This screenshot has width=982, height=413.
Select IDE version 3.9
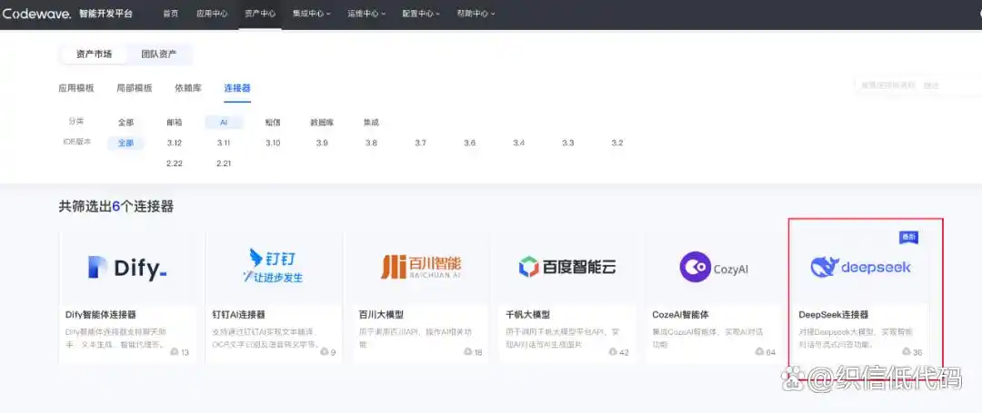[322, 143]
